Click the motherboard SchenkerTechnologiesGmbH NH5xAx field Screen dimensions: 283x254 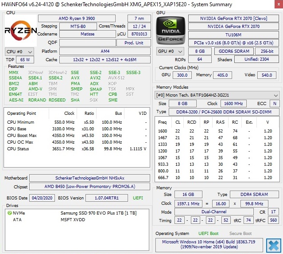pyautogui.click(x=90, y=178)
